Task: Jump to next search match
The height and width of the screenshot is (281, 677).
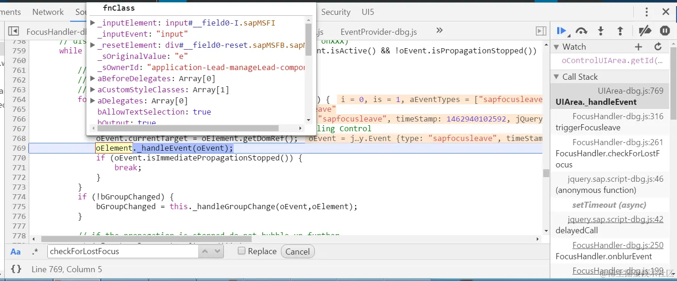Action: tap(218, 251)
